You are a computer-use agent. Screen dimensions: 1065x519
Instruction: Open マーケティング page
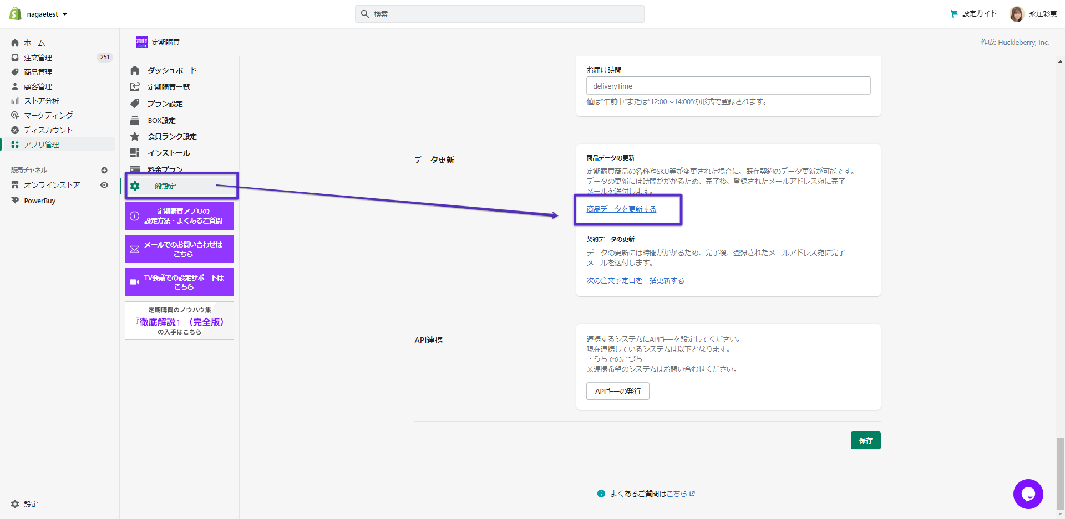(48, 115)
